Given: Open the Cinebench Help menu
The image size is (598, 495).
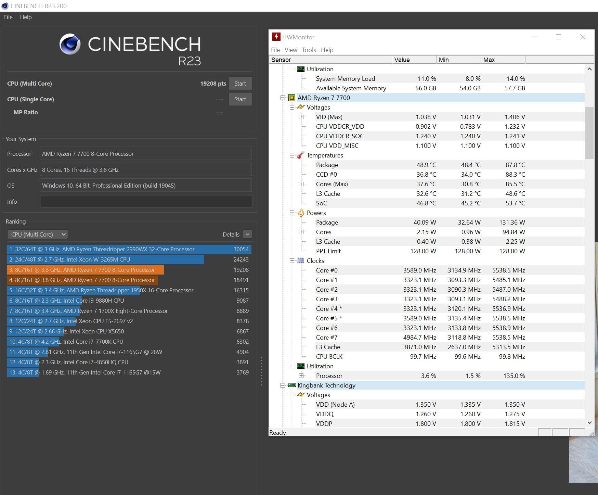Looking at the screenshot, I should [x=26, y=17].
